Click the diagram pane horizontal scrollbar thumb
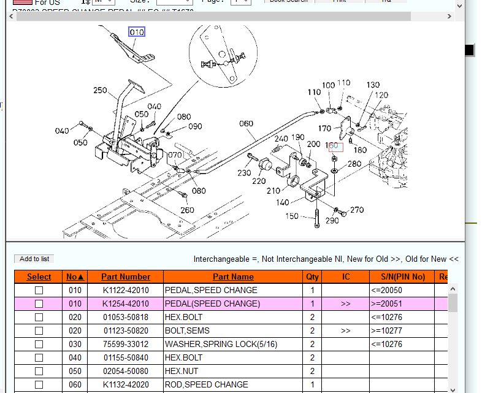This screenshot has height=393, width=493. click(213, 17)
